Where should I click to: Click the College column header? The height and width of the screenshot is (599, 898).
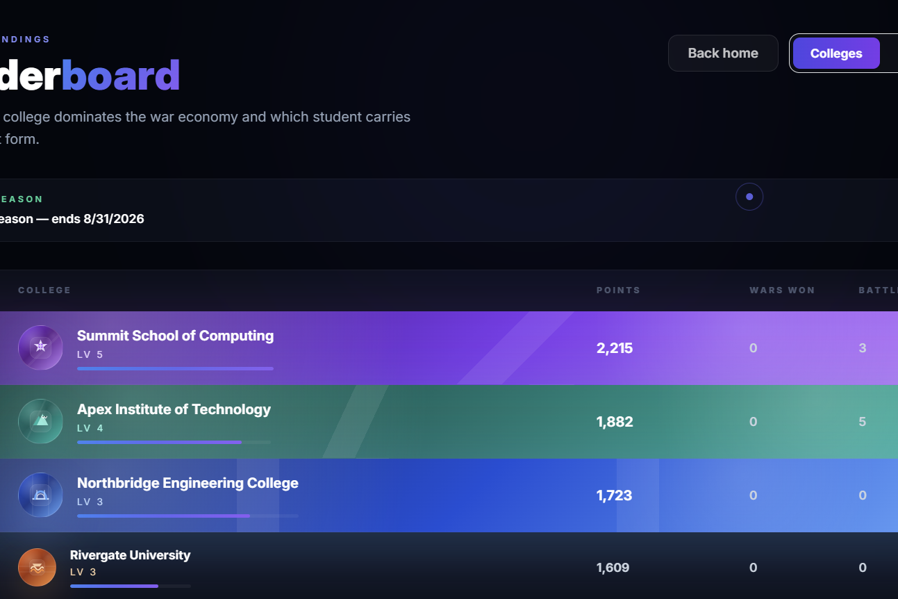point(44,290)
